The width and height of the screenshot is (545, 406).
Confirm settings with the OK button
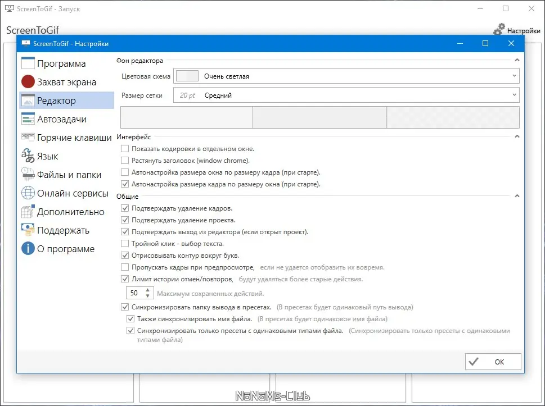coord(493,362)
